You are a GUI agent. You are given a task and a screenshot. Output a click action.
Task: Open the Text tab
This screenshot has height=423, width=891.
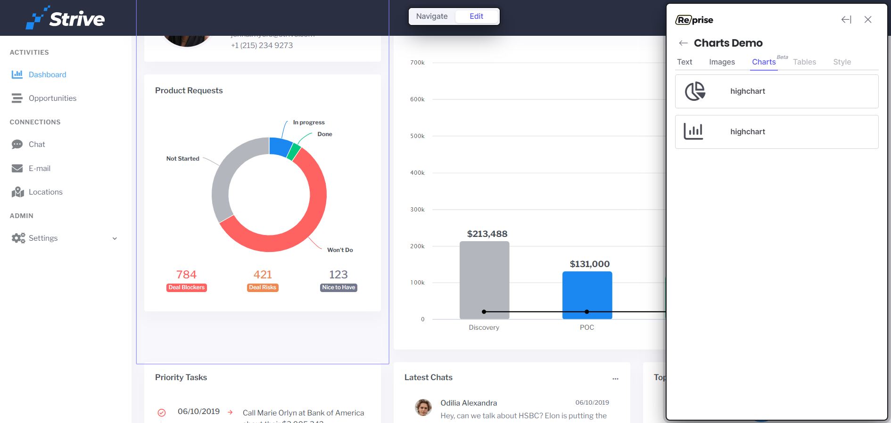coord(685,62)
